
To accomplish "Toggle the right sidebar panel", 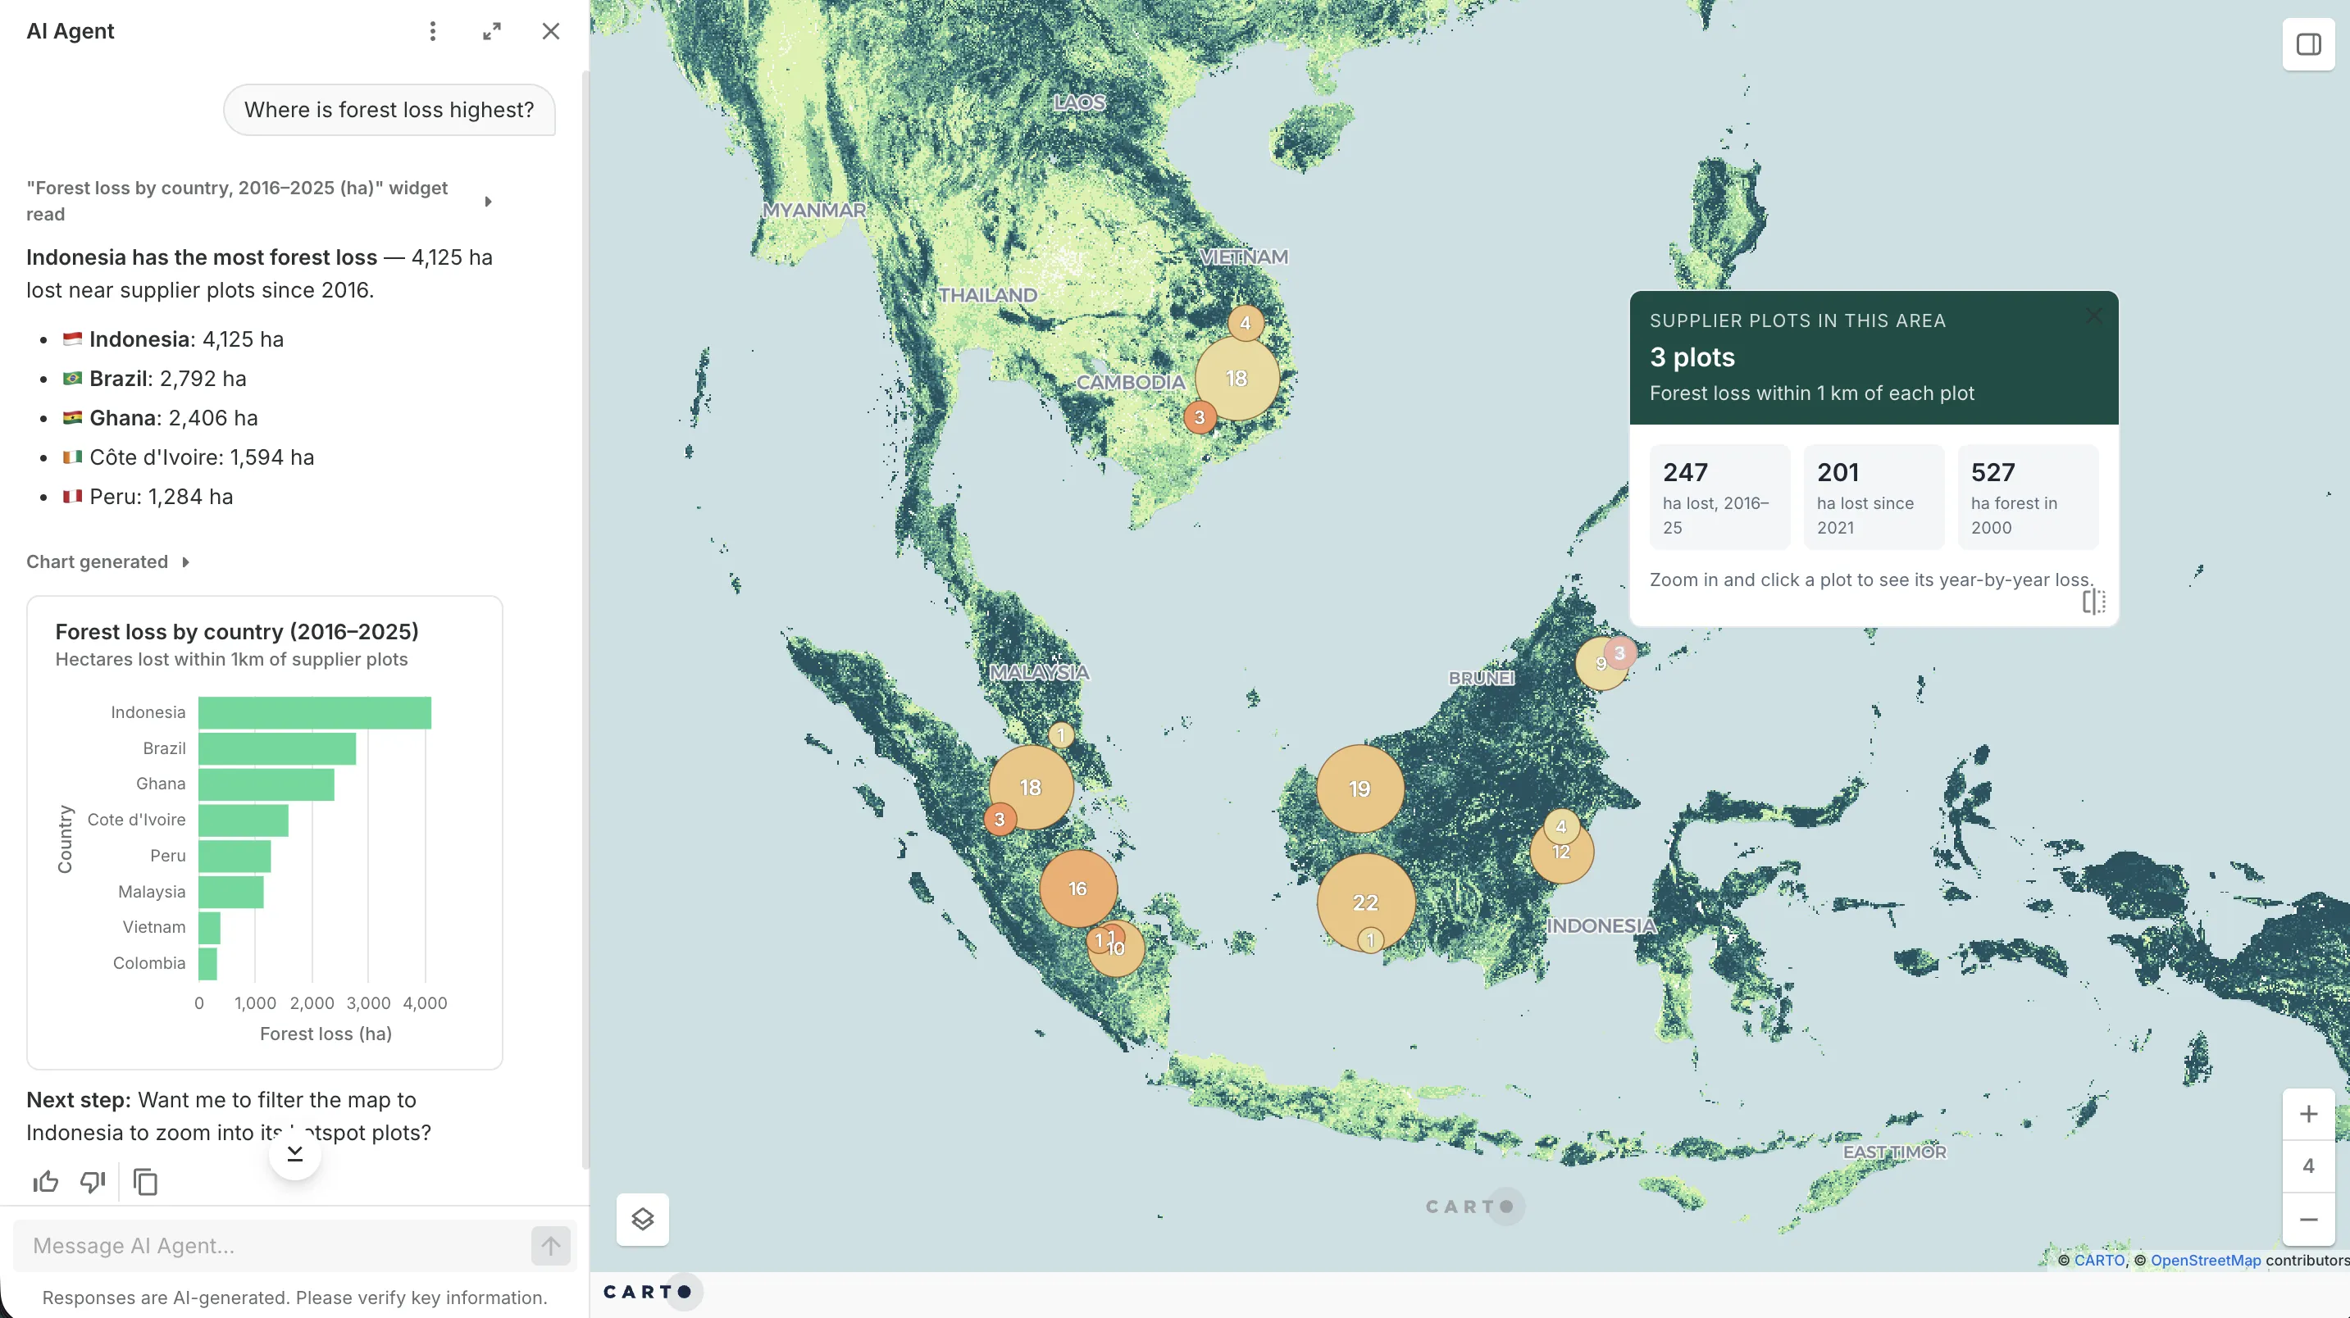I will (2309, 45).
